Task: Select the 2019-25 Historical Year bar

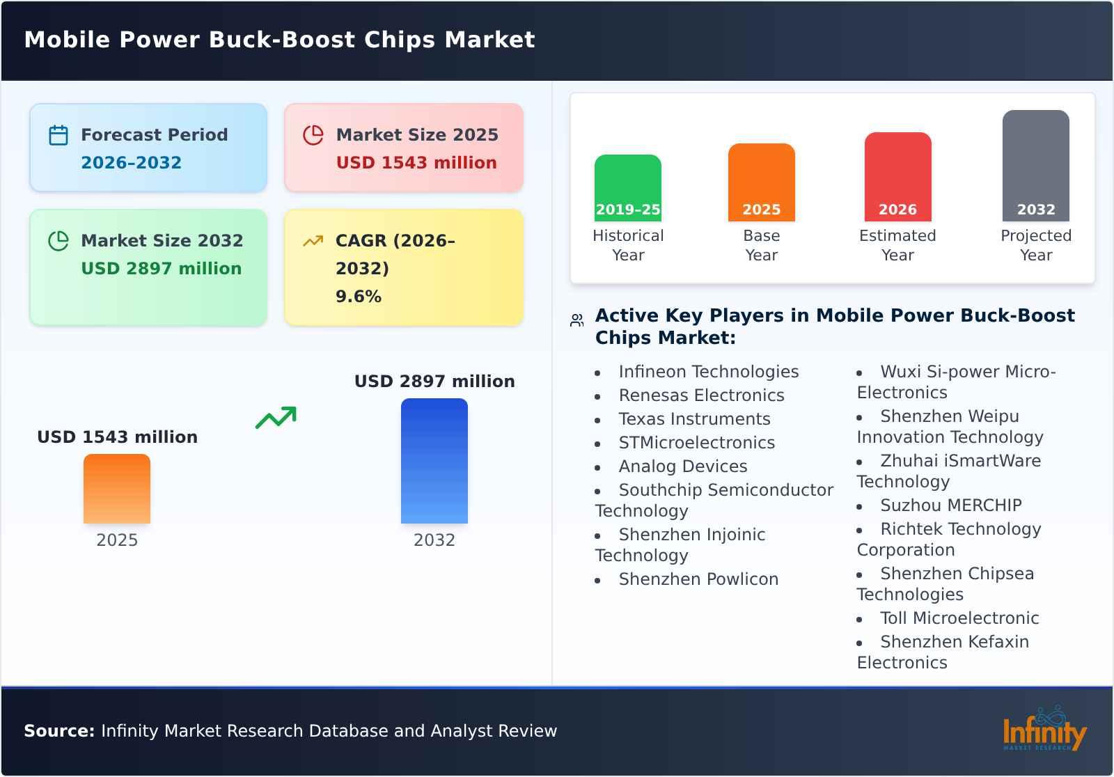Action: pos(627,188)
